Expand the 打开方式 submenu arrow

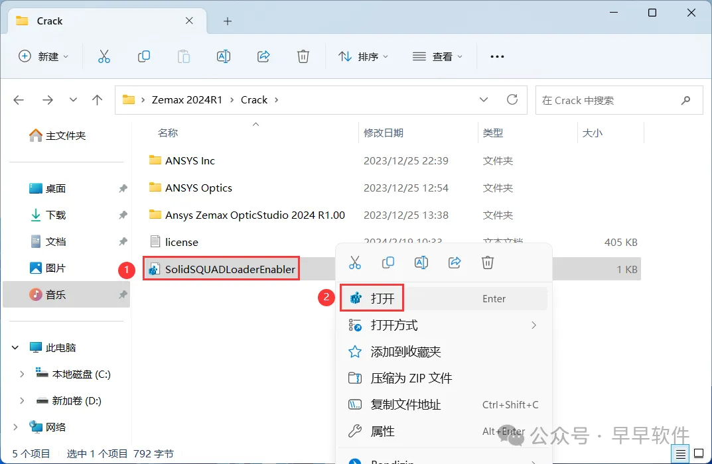[534, 325]
